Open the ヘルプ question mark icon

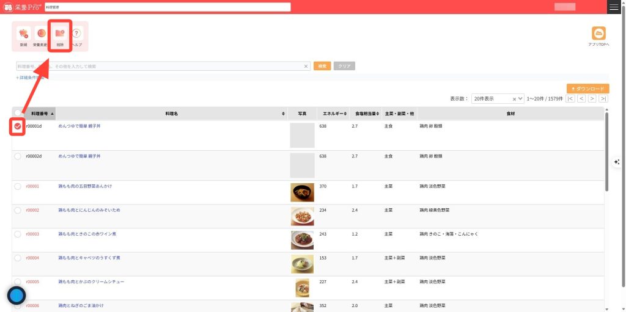tap(77, 34)
